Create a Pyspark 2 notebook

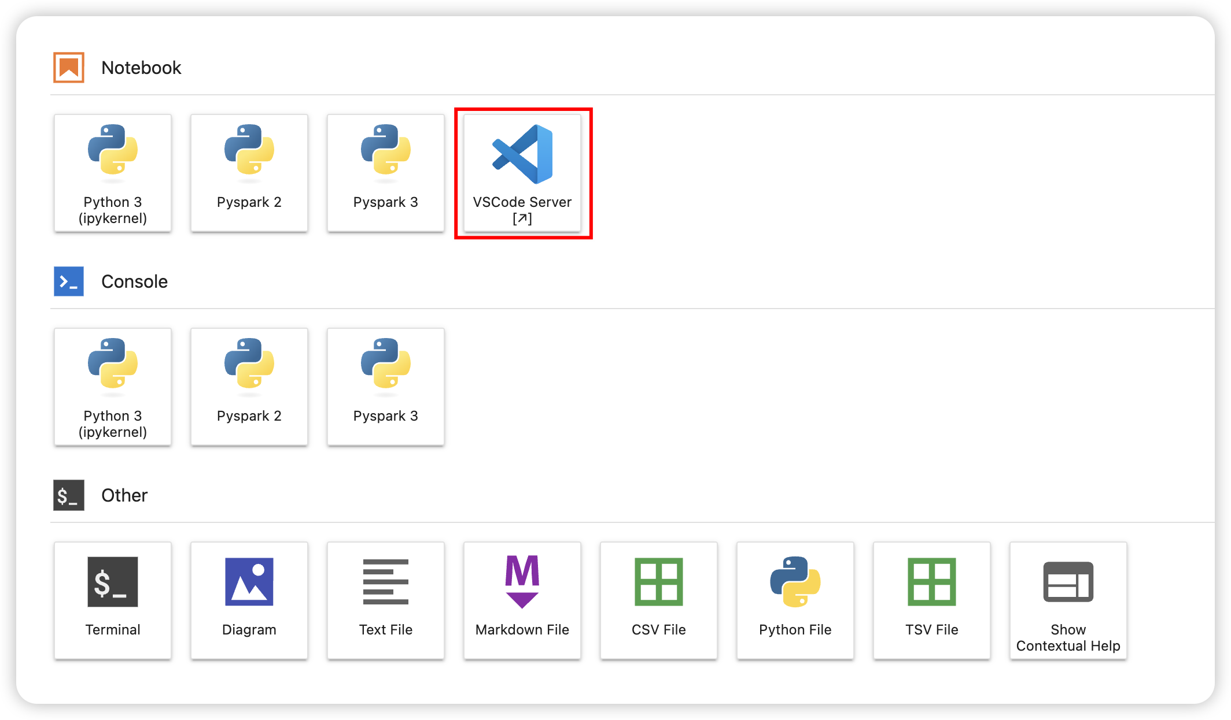click(249, 173)
